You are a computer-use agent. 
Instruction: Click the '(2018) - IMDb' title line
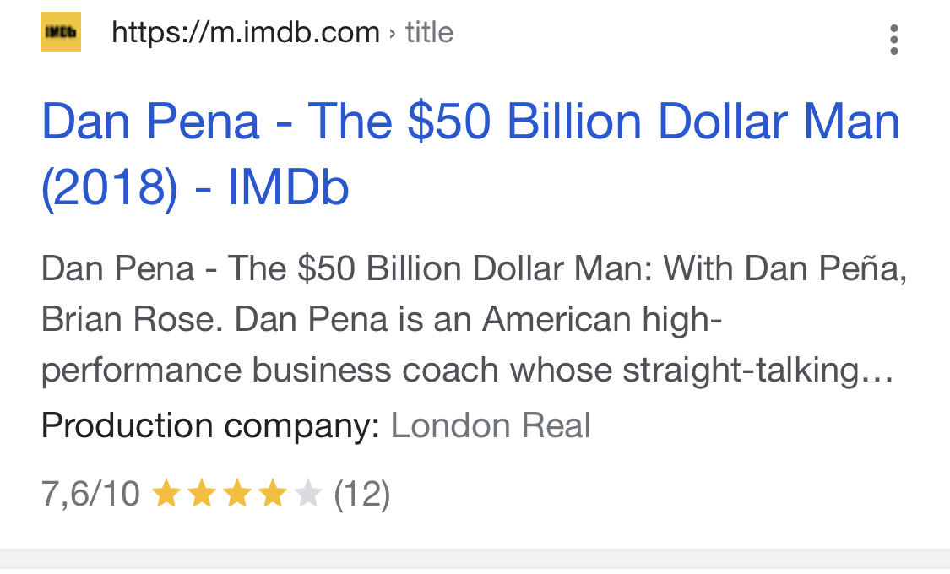195,187
